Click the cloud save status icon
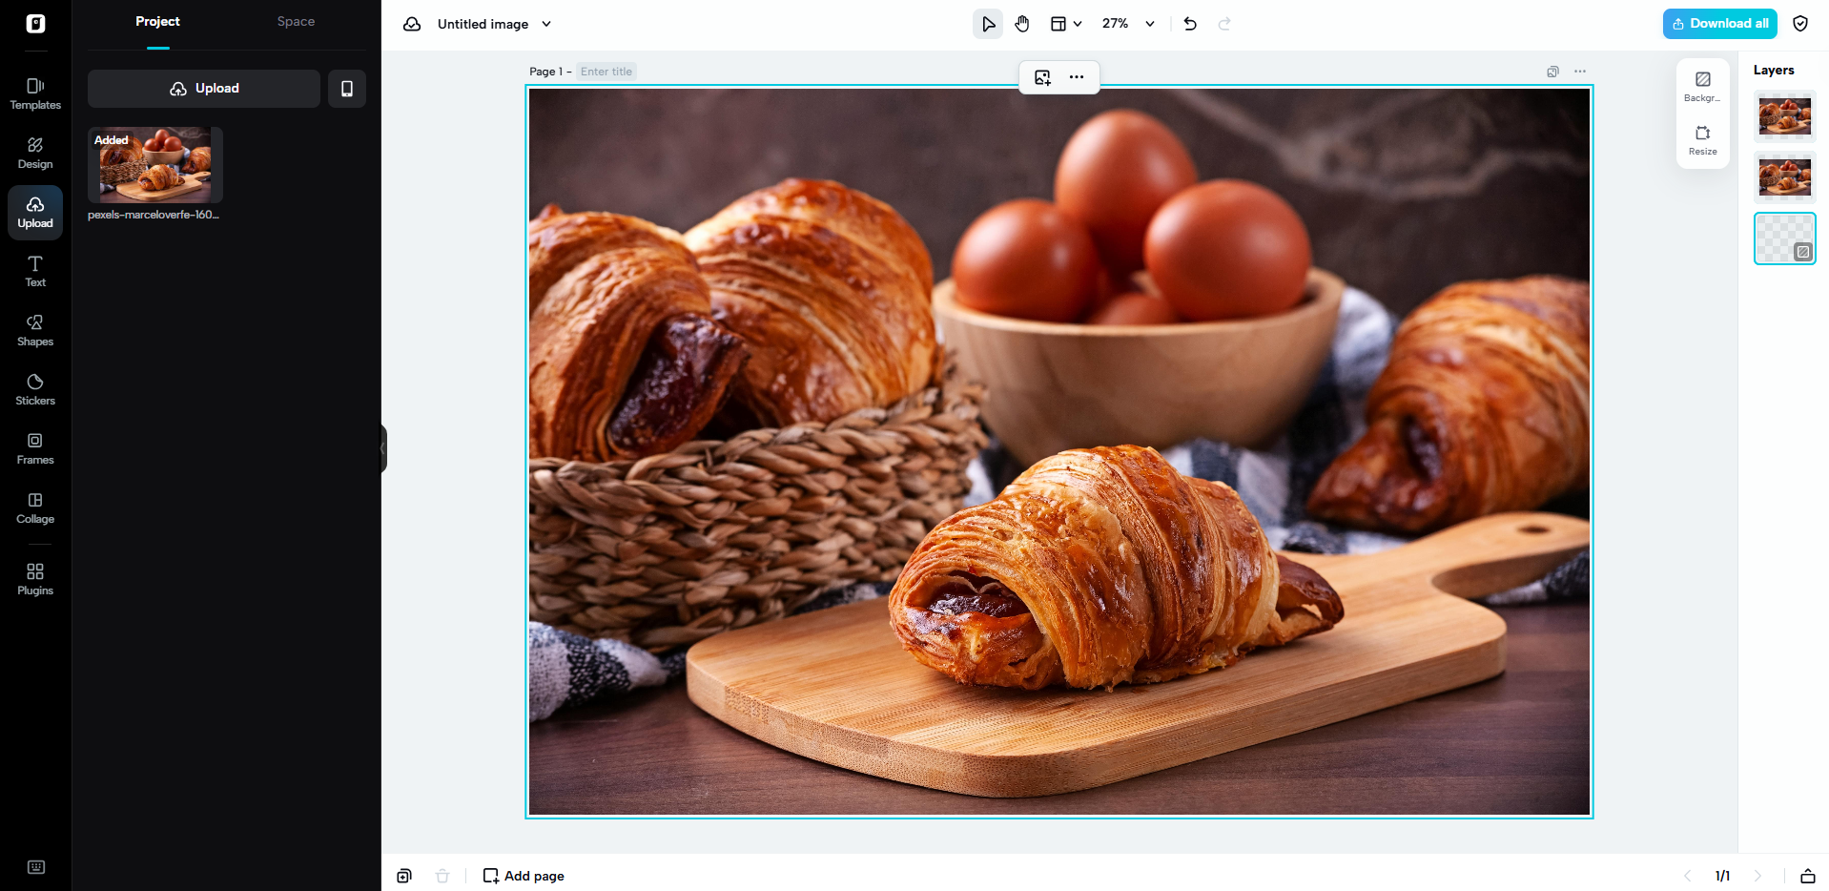This screenshot has width=1829, height=891. click(412, 24)
